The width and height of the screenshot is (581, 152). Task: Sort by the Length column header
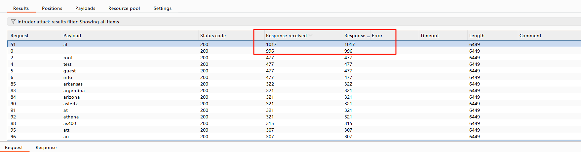[x=477, y=36]
